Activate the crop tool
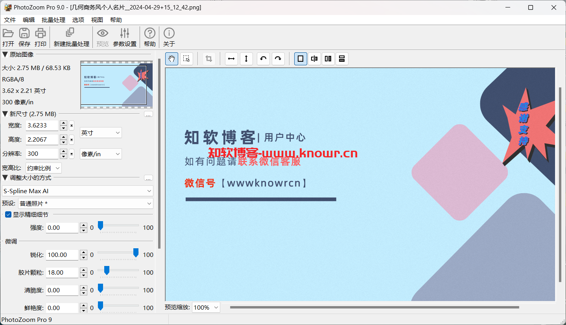 tap(209, 59)
